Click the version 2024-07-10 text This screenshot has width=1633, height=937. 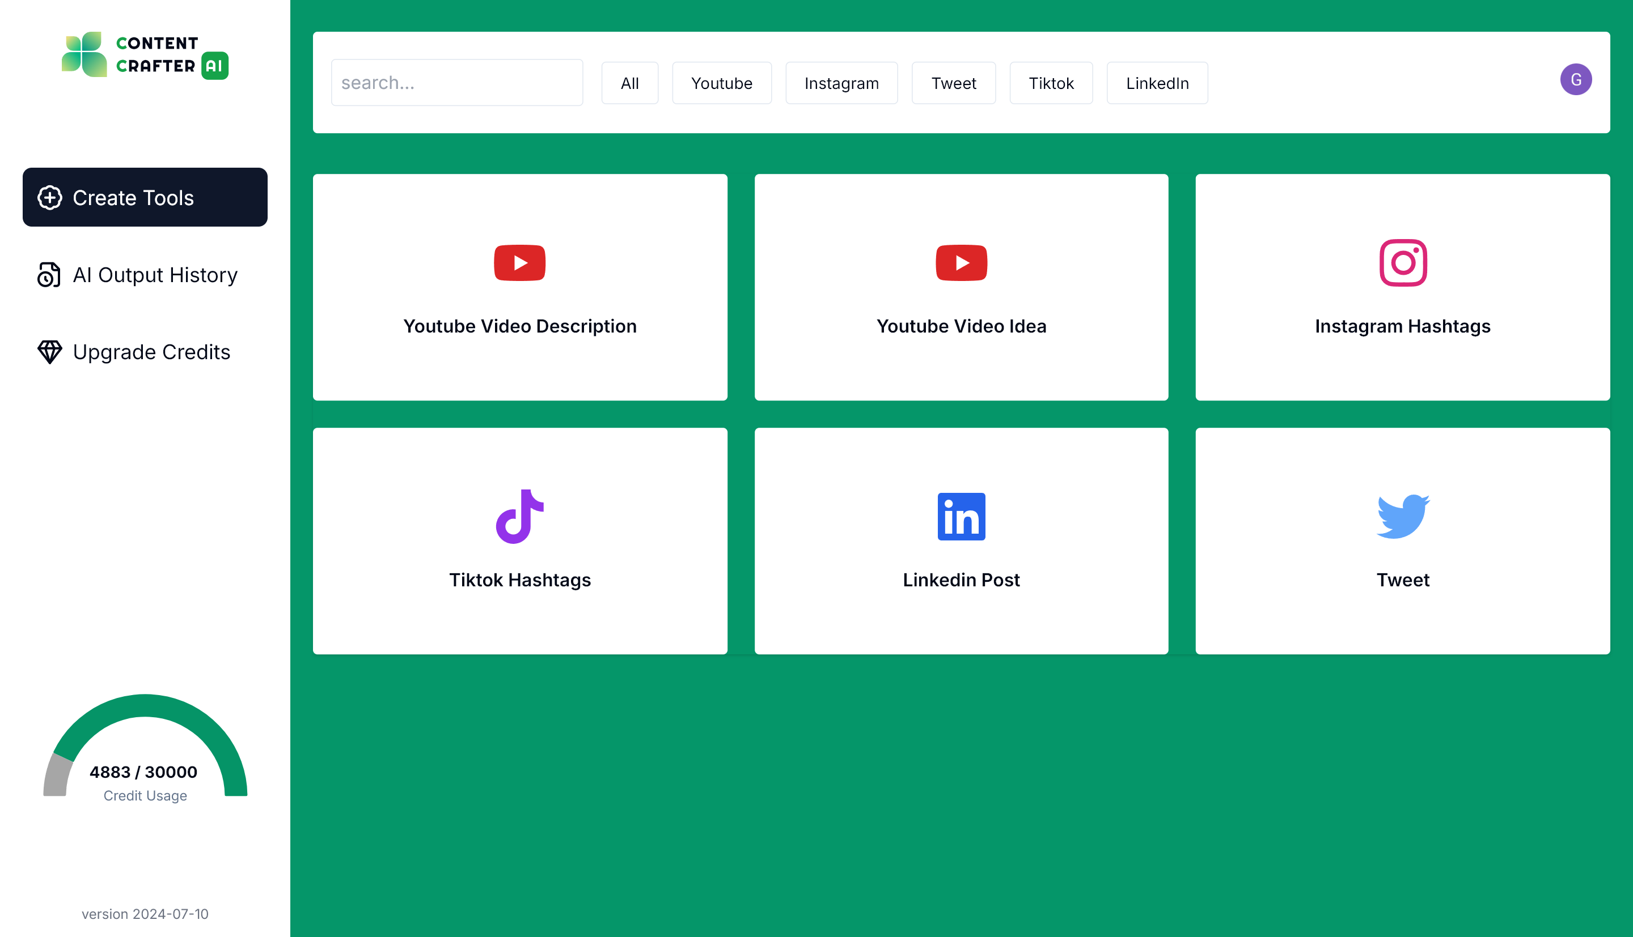pyautogui.click(x=145, y=914)
